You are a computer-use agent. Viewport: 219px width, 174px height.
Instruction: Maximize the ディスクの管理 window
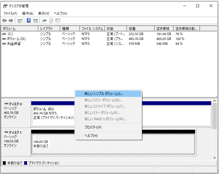198,6
